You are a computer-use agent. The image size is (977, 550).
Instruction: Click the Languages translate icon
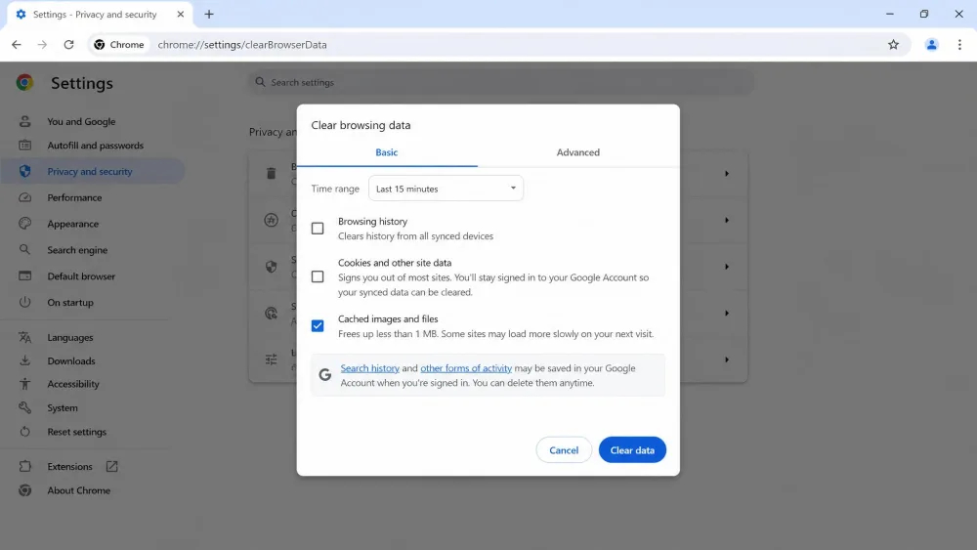[x=25, y=337]
